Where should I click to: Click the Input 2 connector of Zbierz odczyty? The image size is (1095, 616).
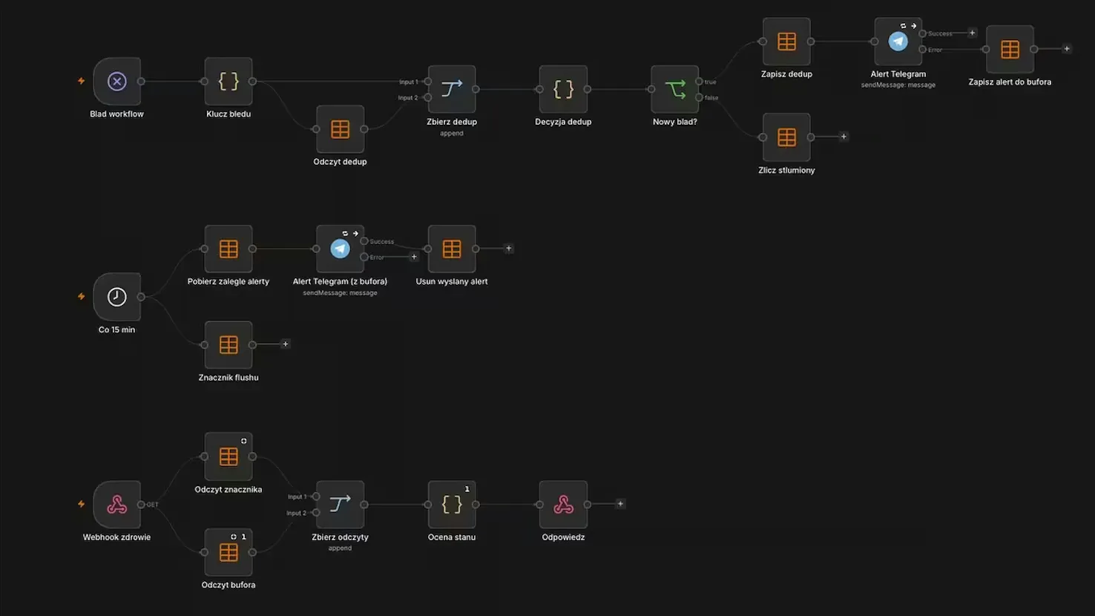(x=316, y=513)
